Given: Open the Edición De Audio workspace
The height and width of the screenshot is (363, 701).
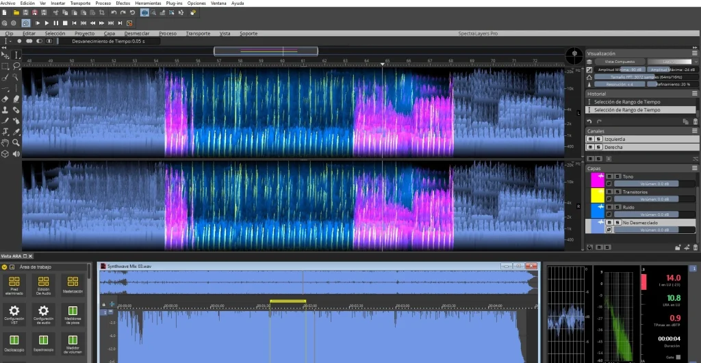Looking at the screenshot, I should click(43, 285).
